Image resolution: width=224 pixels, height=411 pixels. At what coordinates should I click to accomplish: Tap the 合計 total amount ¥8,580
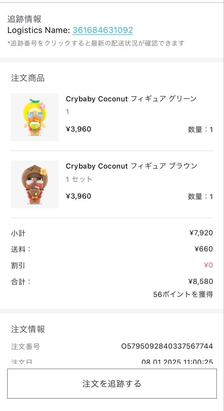coord(202,282)
